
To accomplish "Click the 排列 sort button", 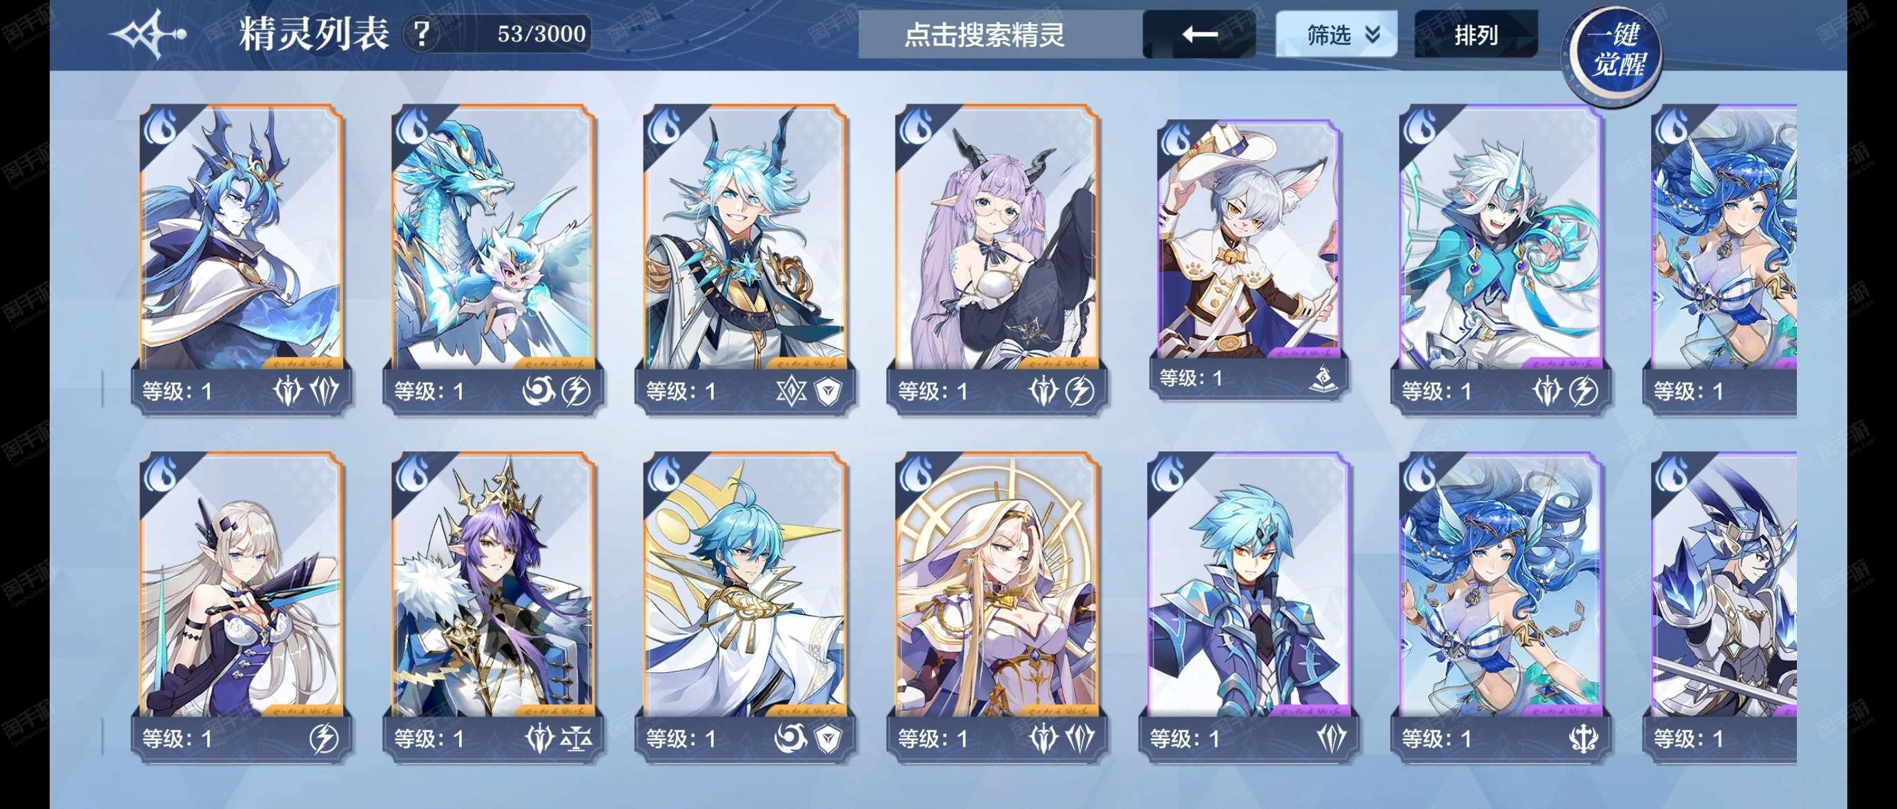I will click(1476, 34).
